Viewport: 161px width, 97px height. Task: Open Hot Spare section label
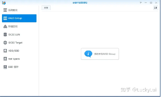pos(14,59)
